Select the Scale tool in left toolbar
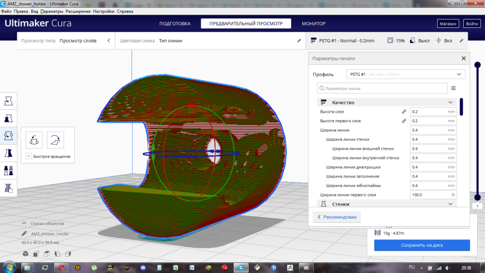Screen dimensions: 485x273 8,118
